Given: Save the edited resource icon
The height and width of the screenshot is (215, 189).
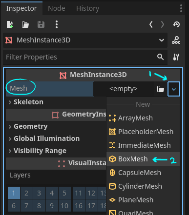Looking at the screenshot, I should [41, 25].
